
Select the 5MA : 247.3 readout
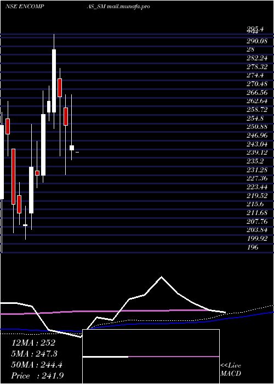click(x=35, y=354)
